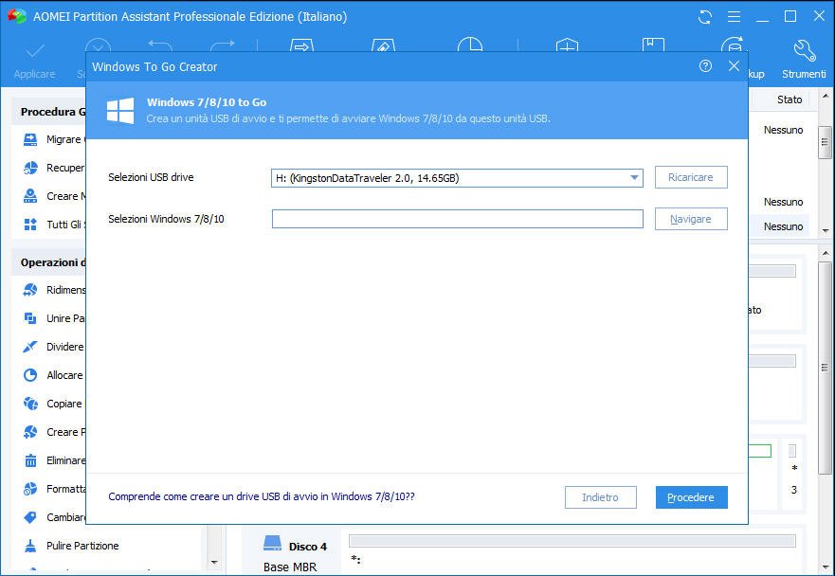Click the Unire Partizioni icon
The image size is (835, 576).
(30, 318)
